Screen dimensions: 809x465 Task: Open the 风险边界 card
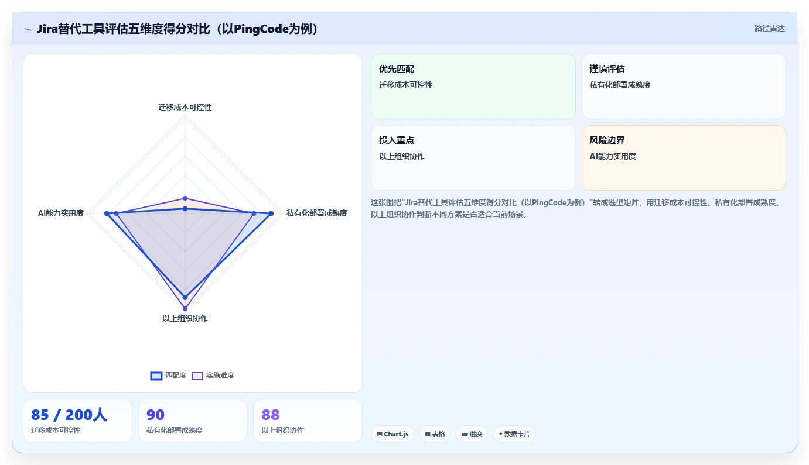click(684, 158)
